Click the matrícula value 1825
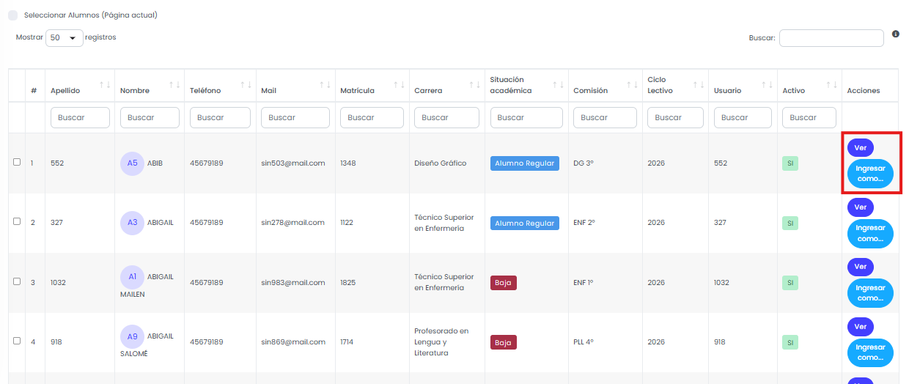Image resolution: width=909 pixels, height=384 pixels. 348,283
